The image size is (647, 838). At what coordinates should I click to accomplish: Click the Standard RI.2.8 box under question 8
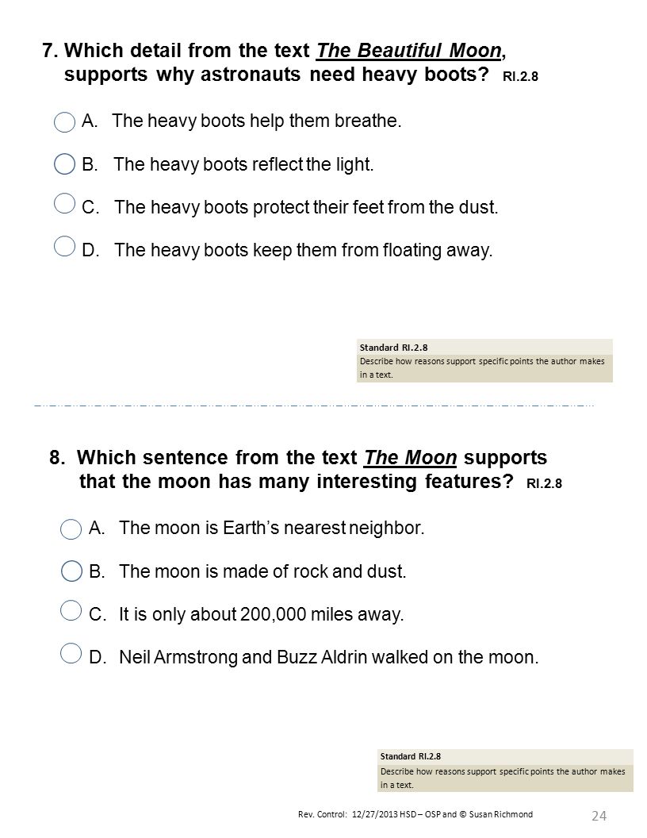tap(505, 770)
